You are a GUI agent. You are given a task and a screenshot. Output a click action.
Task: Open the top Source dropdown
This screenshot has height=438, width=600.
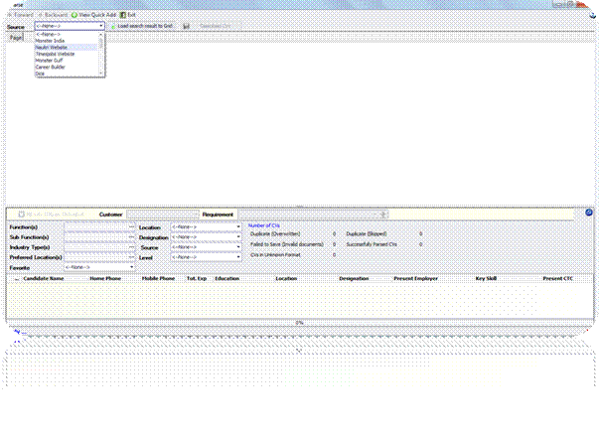pyautogui.click(x=70, y=26)
